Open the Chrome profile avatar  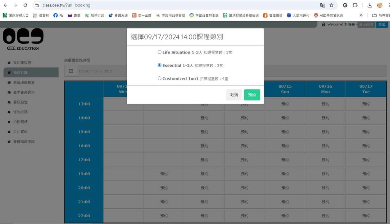(380, 5)
